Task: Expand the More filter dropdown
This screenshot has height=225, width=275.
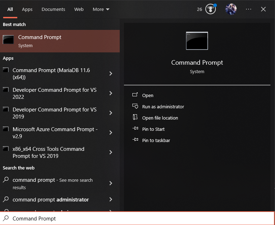Action: click(101, 9)
